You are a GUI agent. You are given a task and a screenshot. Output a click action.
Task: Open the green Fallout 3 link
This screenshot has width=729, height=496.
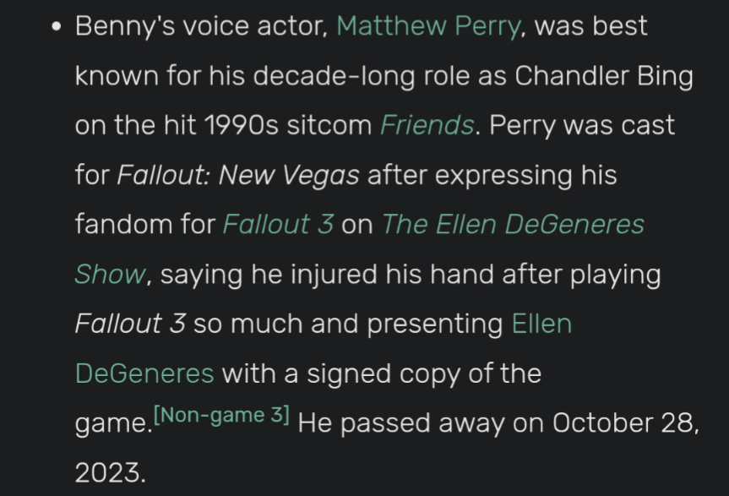(x=278, y=225)
